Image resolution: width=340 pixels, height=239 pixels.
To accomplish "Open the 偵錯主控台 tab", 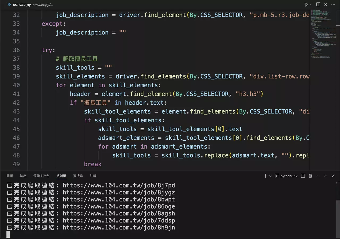I will pyautogui.click(x=41, y=176).
